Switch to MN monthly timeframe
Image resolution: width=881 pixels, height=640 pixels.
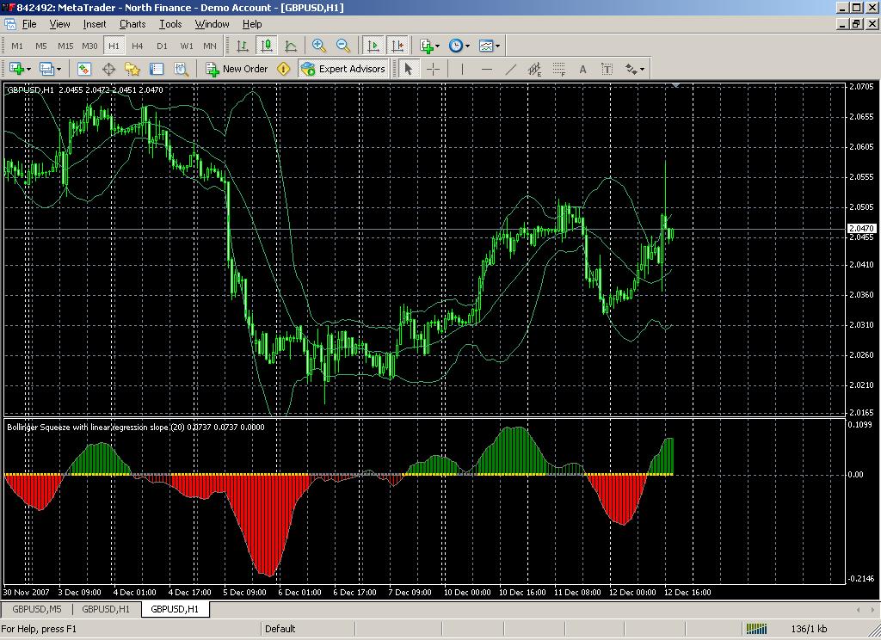pos(210,46)
